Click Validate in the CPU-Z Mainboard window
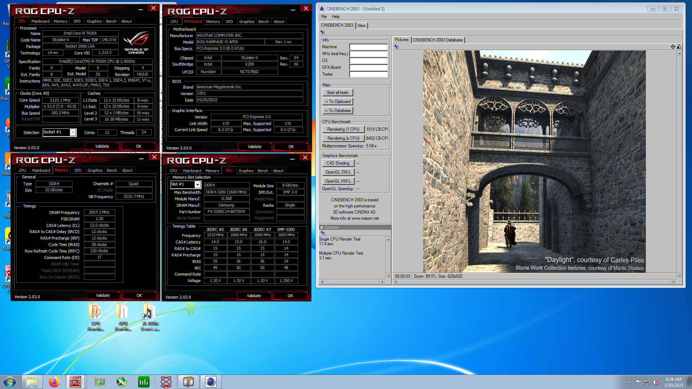 point(254,147)
